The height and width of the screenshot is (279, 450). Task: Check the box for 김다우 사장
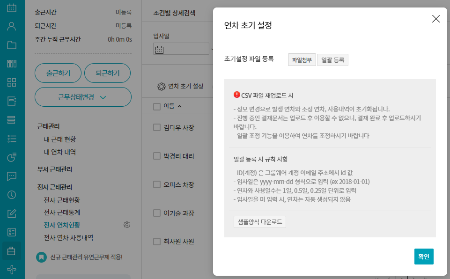(157, 127)
